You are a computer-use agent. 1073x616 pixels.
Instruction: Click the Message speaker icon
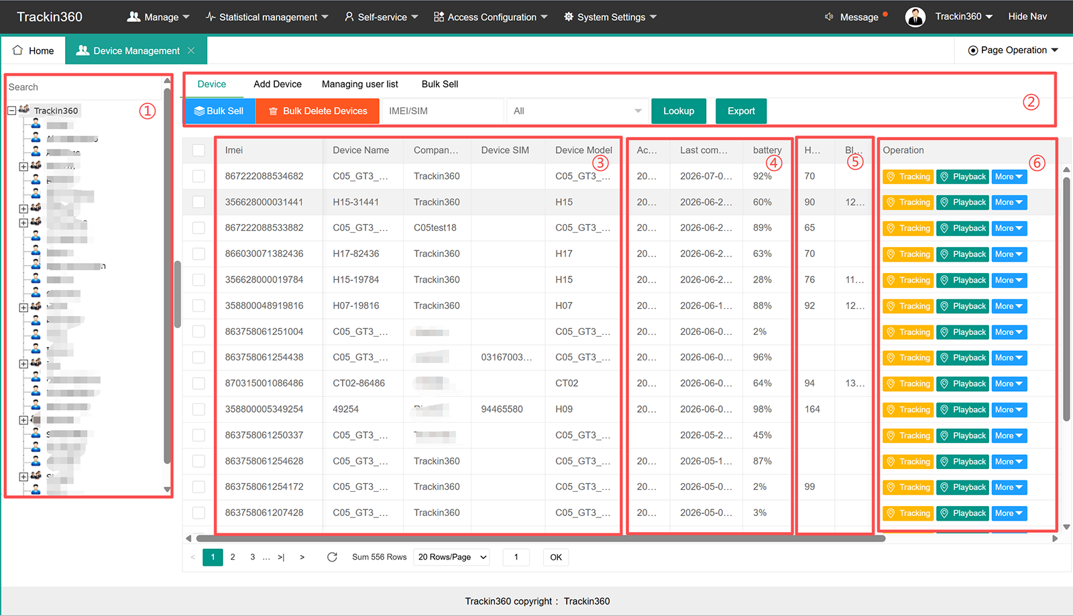829,17
